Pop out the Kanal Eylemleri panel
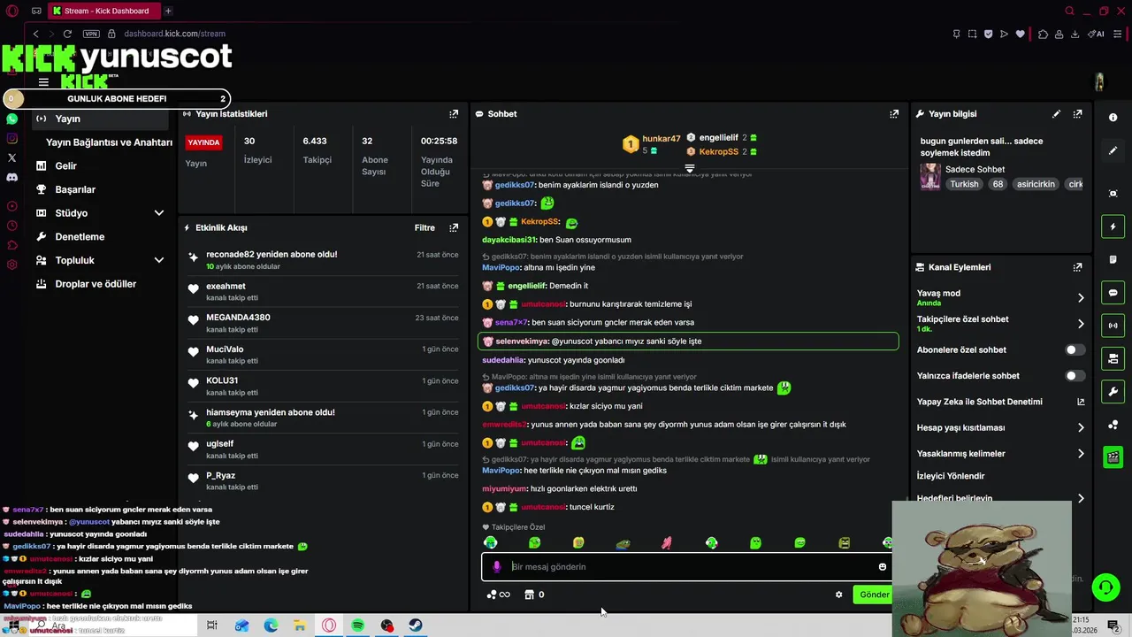 click(1077, 267)
